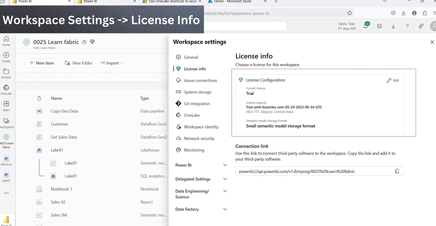This screenshot has width=436, height=226.
Task: Open Workspaces in the left sidebar
Action: 6,123
